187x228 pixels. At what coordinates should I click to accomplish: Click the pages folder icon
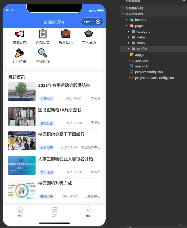tap(132, 26)
